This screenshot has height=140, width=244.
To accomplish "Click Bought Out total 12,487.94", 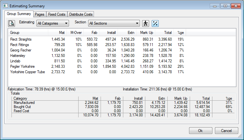I will coord(202,107).
